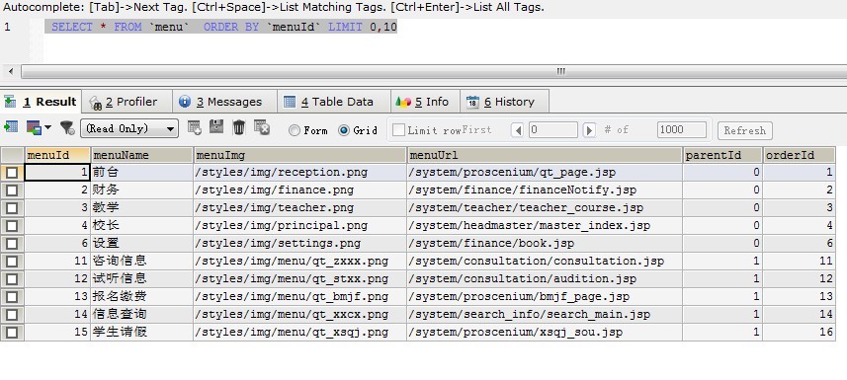This screenshot has width=847, height=380.
Task: Select cell /system/headmaster/master_index.jsp
Action: [x=545, y=226]
